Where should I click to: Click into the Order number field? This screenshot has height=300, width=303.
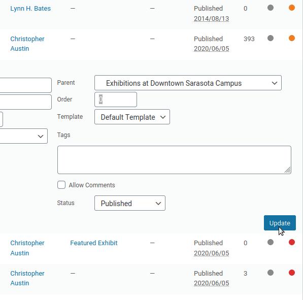click(116, 99)
